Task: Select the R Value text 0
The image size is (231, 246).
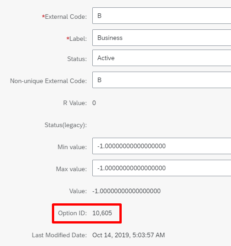Action: point(94,103)
